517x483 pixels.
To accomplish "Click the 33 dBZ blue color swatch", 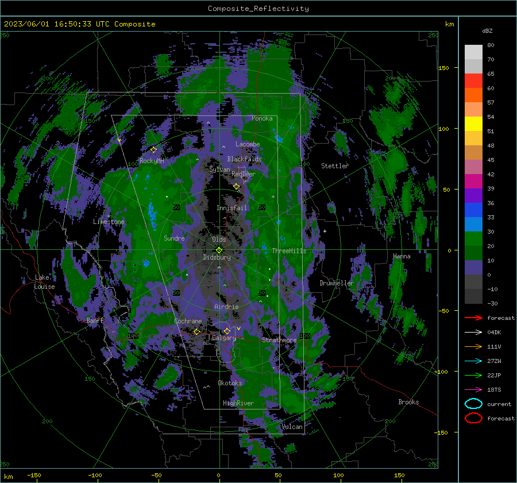I will pyautogui.click(x=473, y=210).
